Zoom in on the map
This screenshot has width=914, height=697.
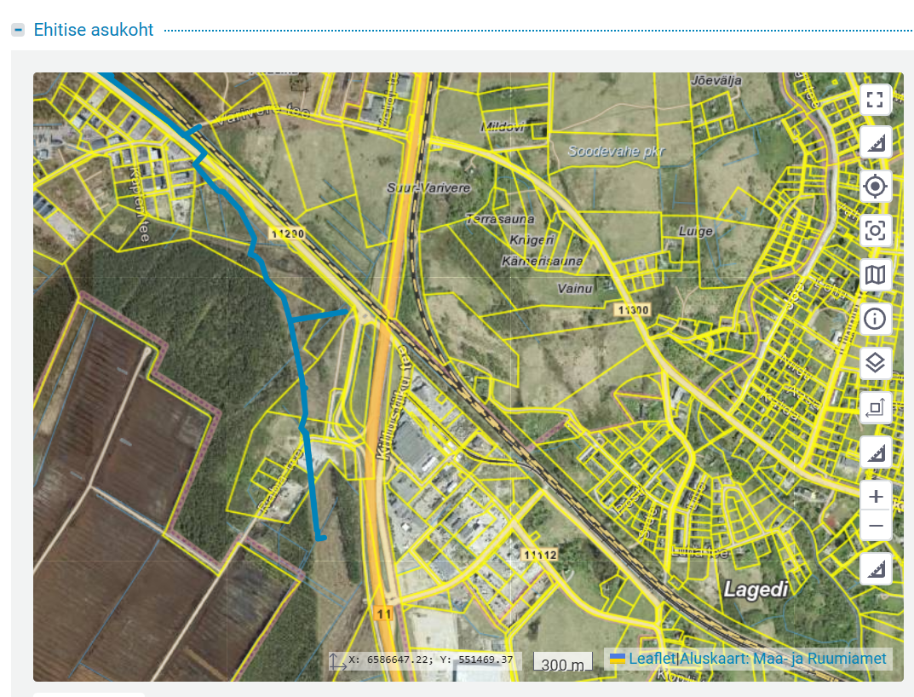point(876,496)
